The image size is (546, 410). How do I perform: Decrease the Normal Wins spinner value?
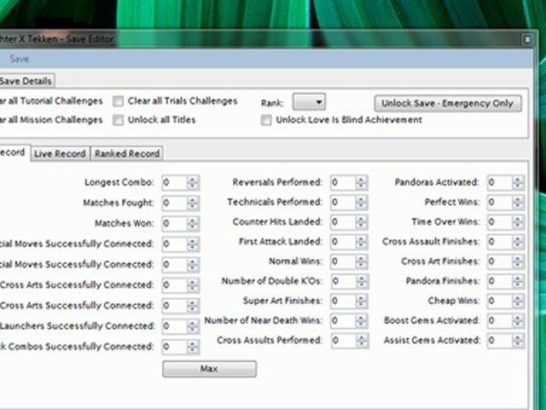click(361, 265)
